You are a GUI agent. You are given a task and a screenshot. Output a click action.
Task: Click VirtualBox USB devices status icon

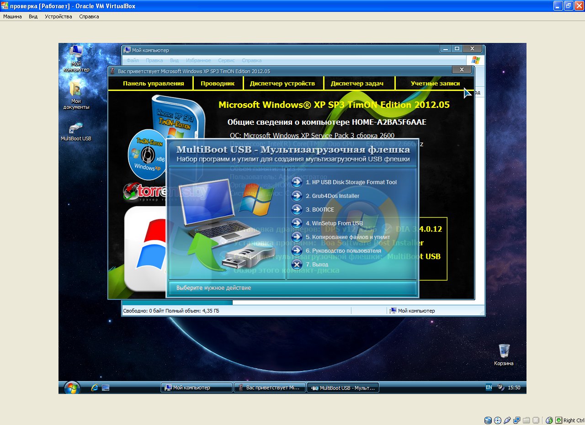pos(507,420)
